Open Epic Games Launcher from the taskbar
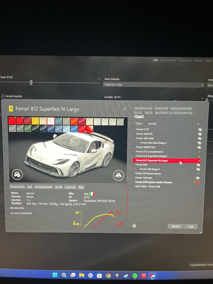 click(x=117, y=276)
